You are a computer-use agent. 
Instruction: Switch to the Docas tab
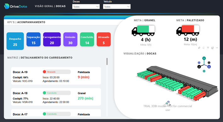click(61, 6)
